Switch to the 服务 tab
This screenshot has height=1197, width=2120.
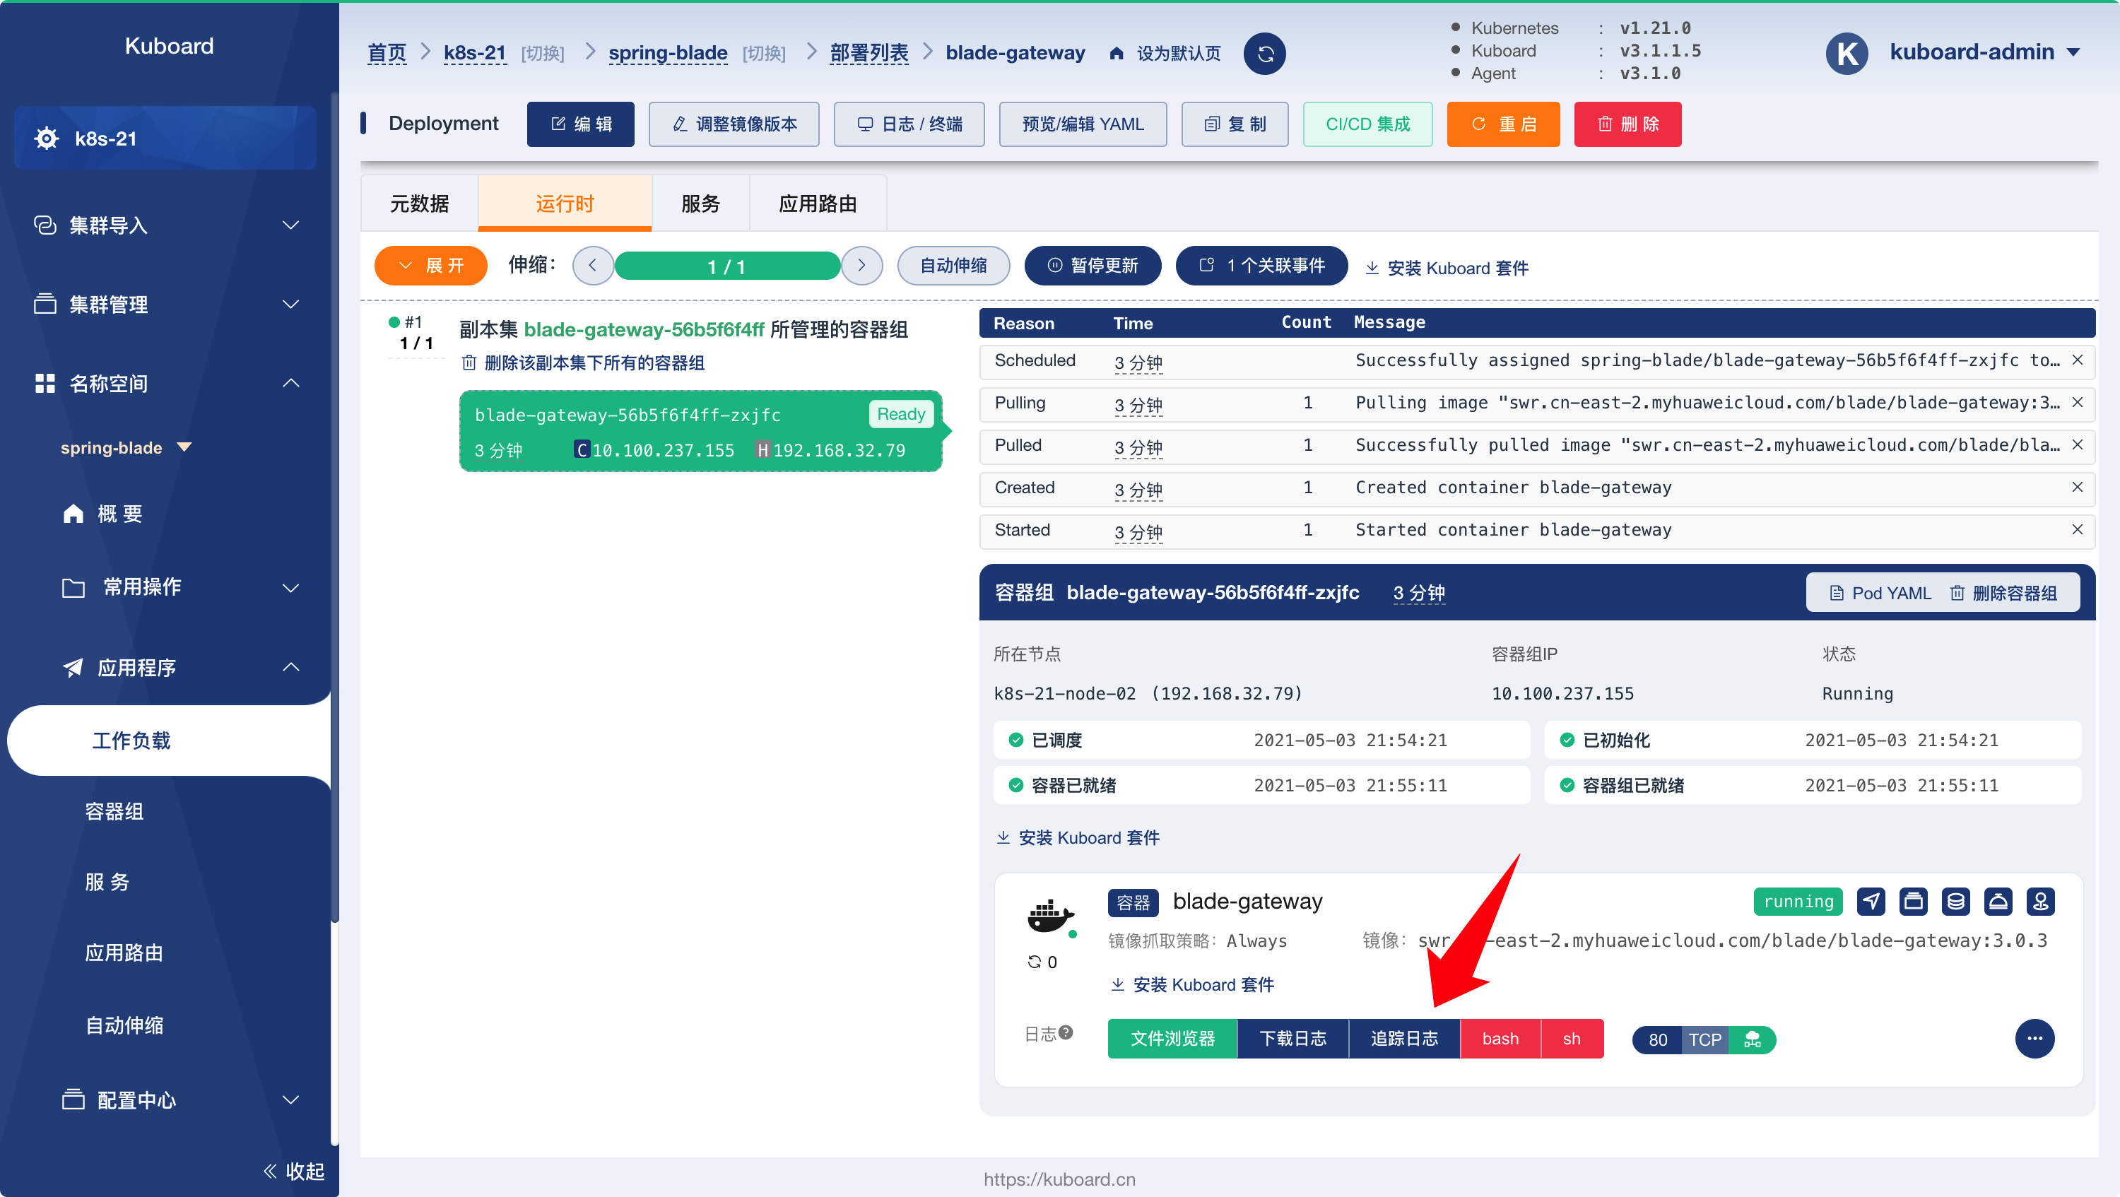pyautogui.click(x=700, y=204)
